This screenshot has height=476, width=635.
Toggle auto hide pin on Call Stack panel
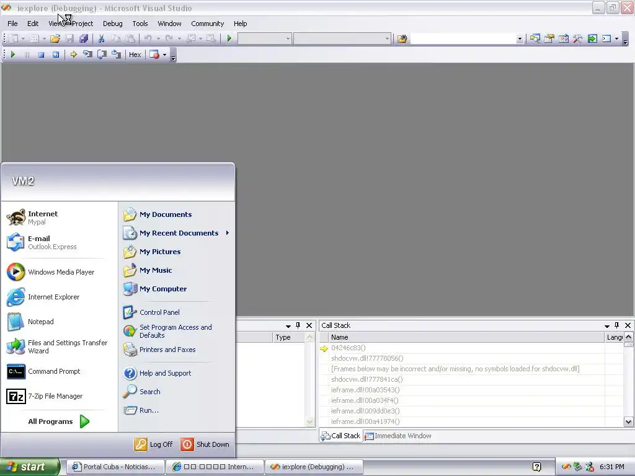(x=617, y=325)
